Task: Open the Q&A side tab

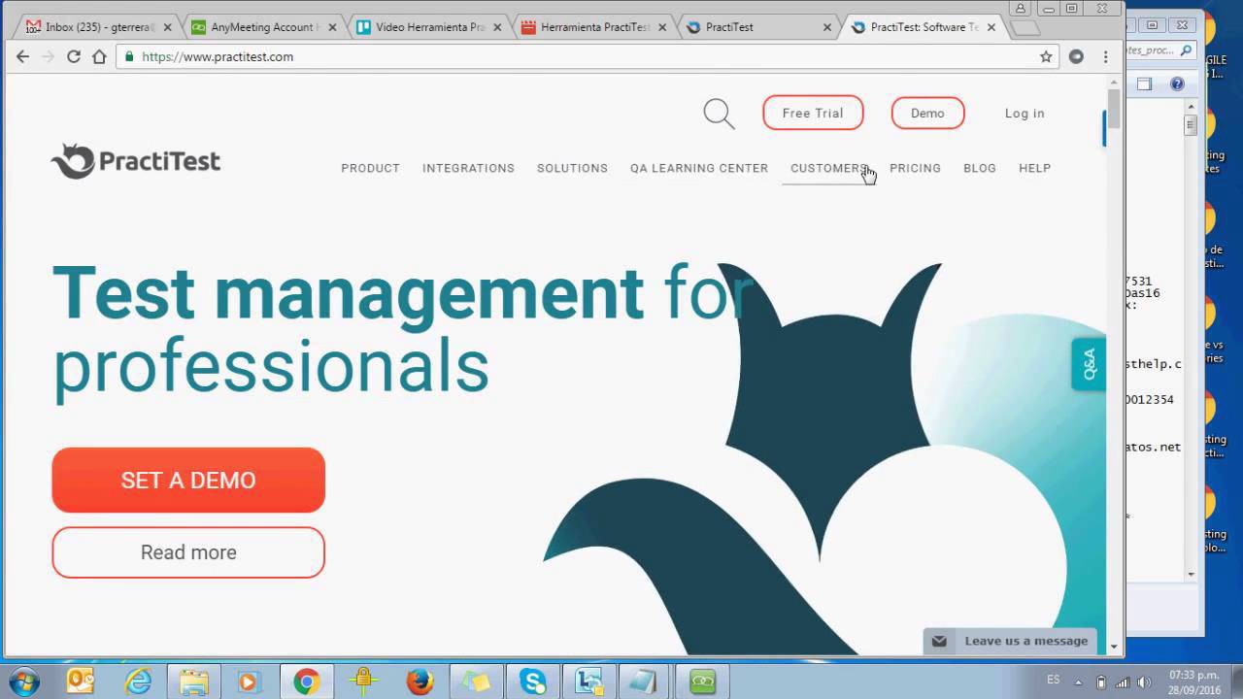Action: pos(1089,364)
